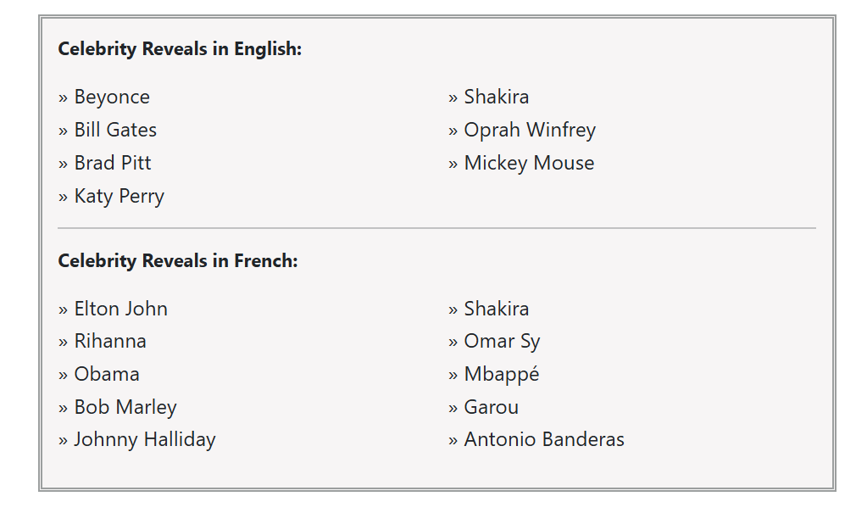856x513 pixels.
Task: Click the arrow bullet before Beyonce
Action: tap(63, 98)
